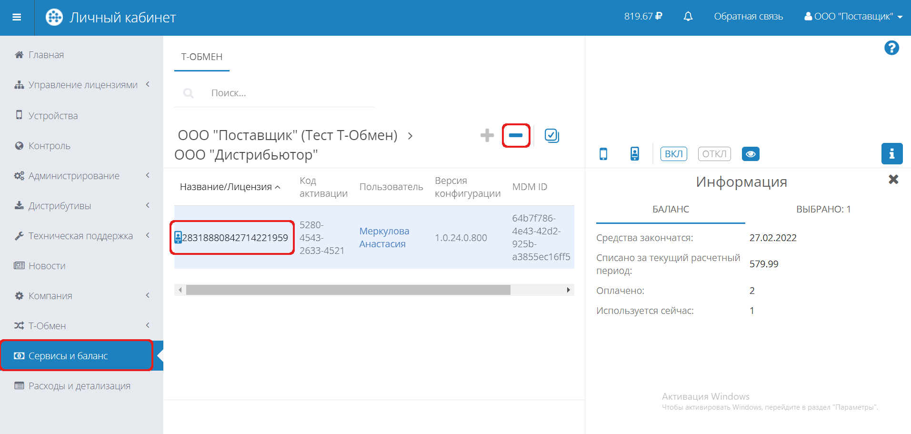Sort by Название/Лицензия column header
Screen dimensions: 911x434
pyautogui.click(x=230, y=187)
